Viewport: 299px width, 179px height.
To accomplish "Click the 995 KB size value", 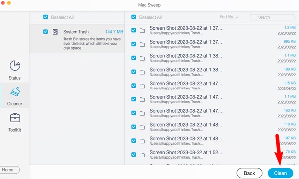I will coord(290,41).
